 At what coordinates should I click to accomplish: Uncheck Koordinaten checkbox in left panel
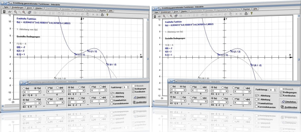tap(133, 92)
